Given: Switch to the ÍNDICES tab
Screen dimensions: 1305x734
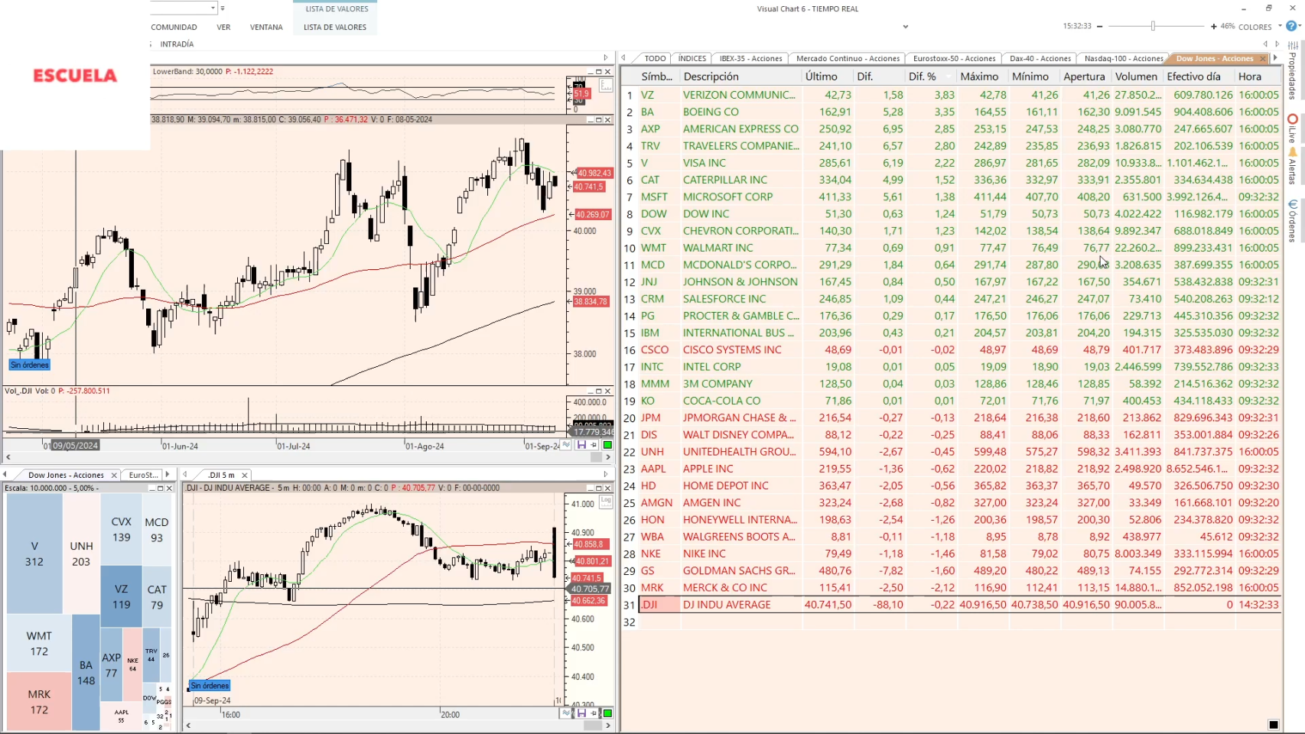Looking at the screenshot, I should click(x=692, y=59).
